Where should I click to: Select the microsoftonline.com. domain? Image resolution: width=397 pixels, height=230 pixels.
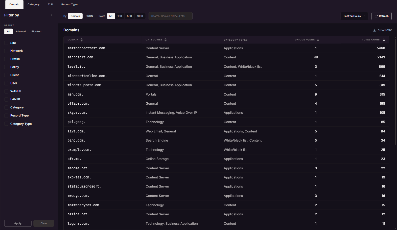87,76
